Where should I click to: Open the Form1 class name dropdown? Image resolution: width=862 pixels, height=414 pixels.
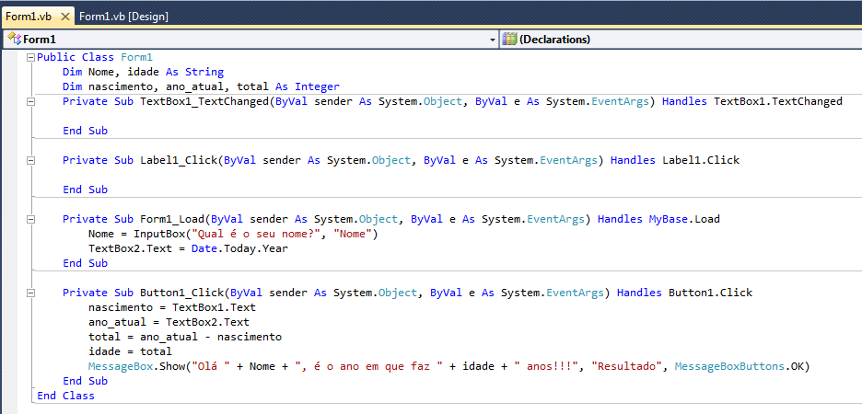pyautogui.click(x=491, y=40)
